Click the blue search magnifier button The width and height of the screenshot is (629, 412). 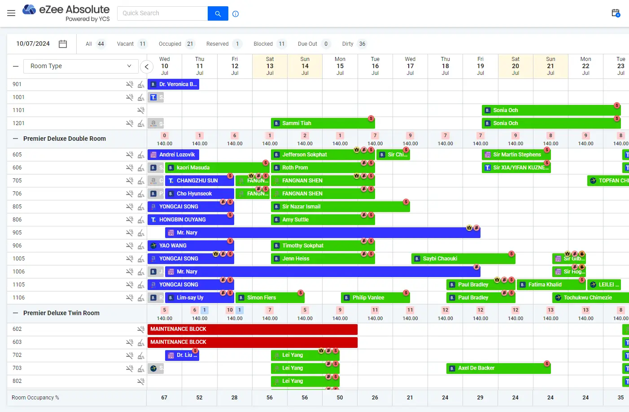pos(218,13)
